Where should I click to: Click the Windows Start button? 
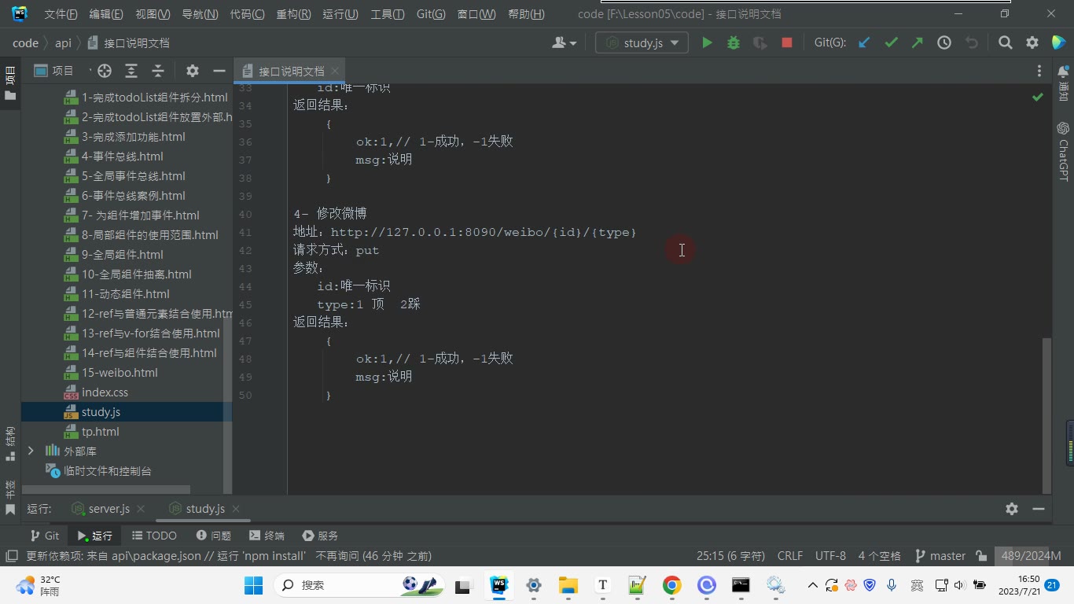(253, 585)
